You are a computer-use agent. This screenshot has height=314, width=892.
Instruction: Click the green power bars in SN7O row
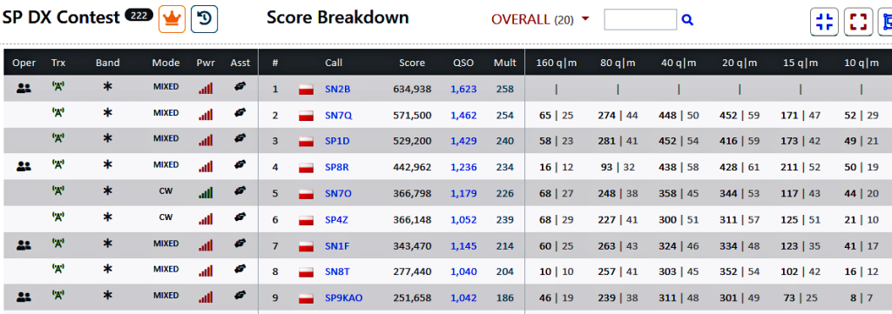click(206, 193)
